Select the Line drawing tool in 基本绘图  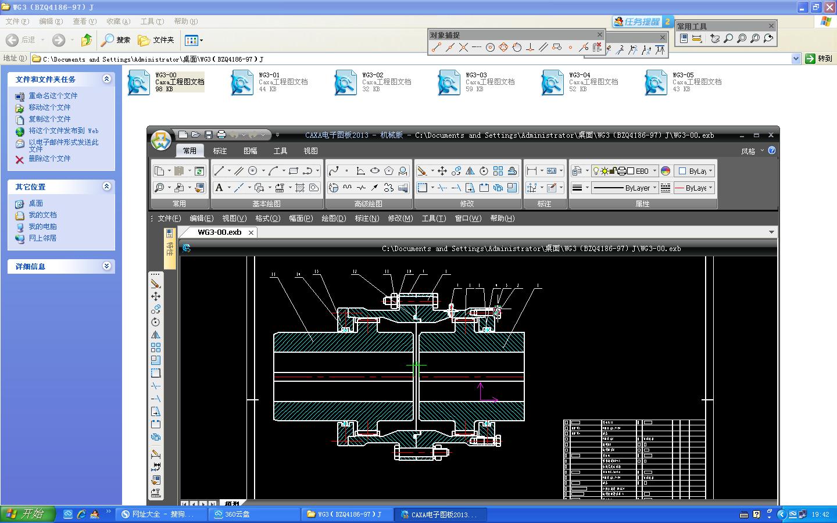219,171
